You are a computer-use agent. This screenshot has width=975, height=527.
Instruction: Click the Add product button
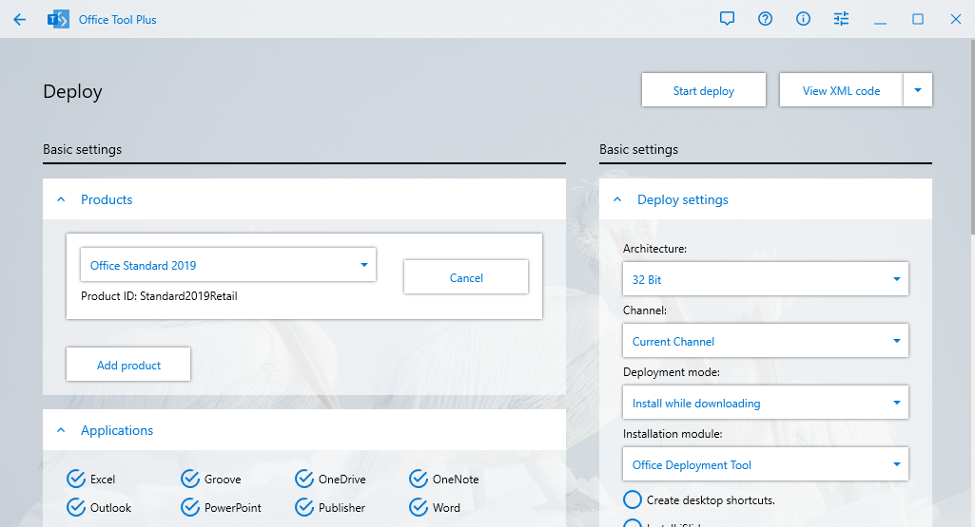click(x=128, y=365)
